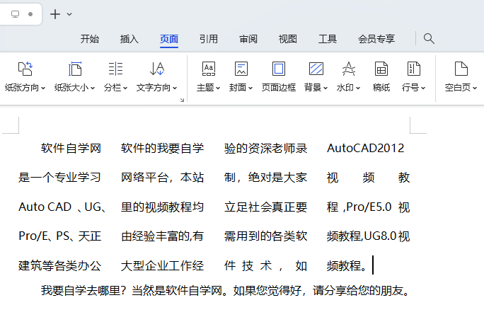The image size is (484, 334).
Task: Click the paper size icon
Action: point(75,69)
